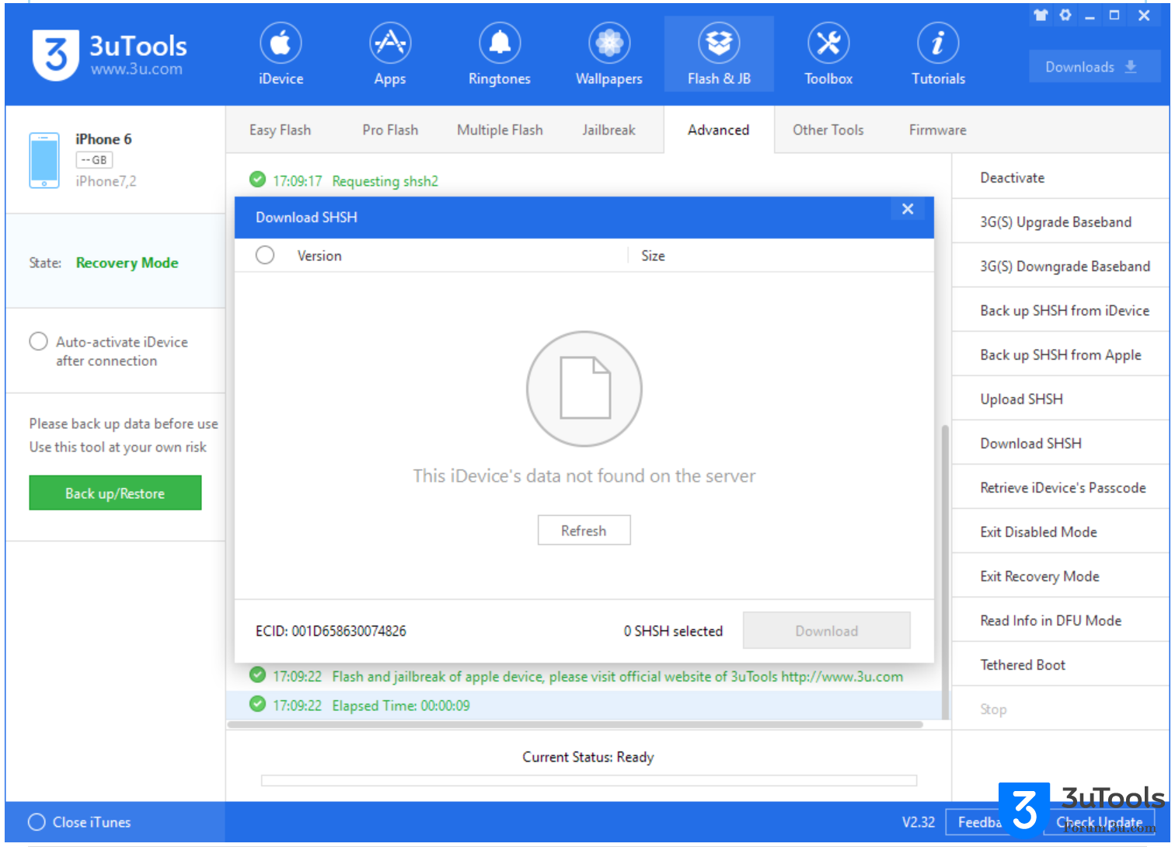Switch to Jailbreak tab
This screenshot has width=1175, height=847.
608,130
